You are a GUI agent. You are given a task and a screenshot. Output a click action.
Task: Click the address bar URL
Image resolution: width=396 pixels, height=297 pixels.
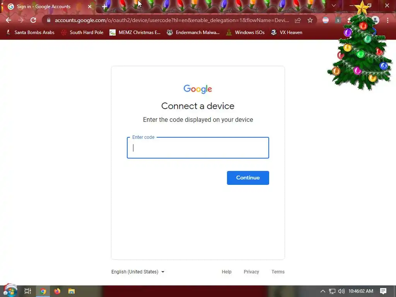point(172,20)
